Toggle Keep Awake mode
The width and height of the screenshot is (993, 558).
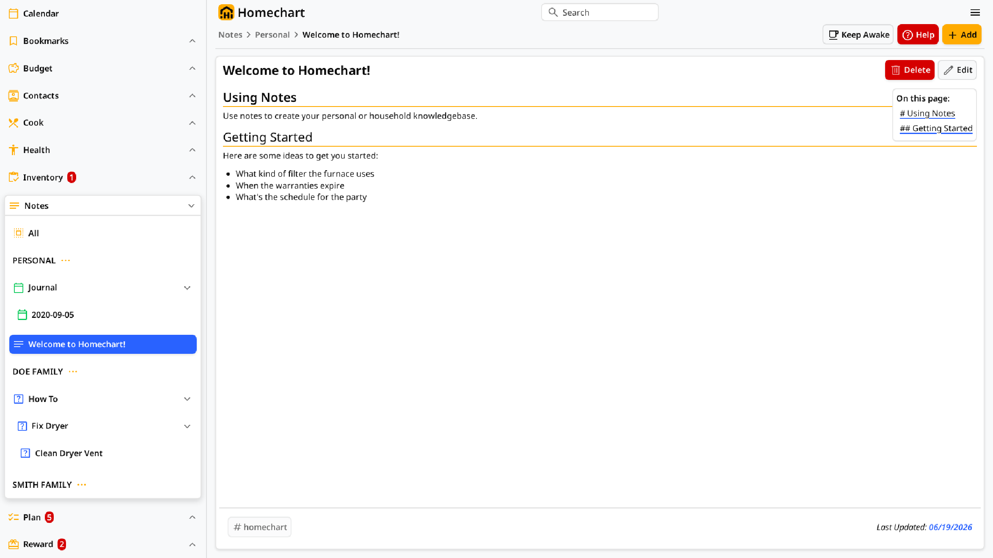pyautogui.click(x=858, y=35)
